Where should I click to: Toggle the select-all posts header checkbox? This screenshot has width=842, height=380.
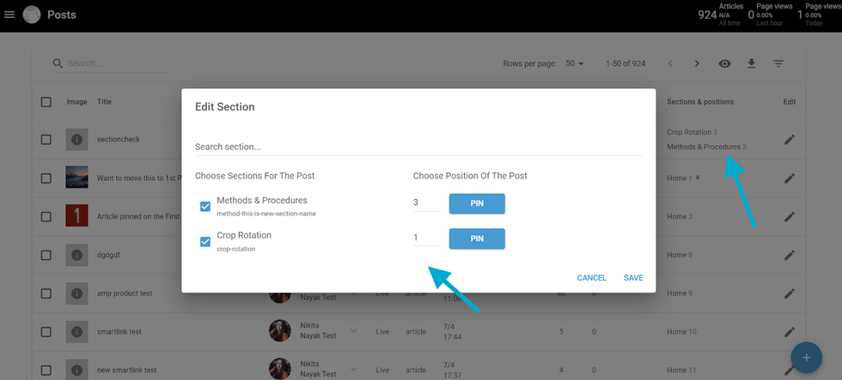coord(46,102)
